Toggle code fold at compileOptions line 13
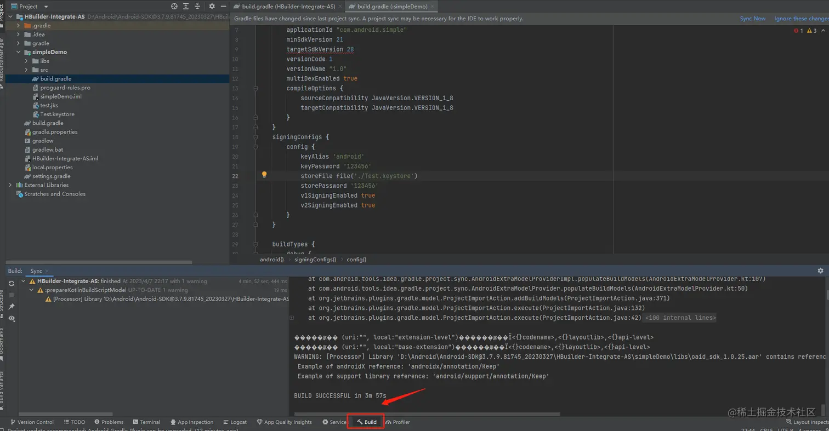This screenshot has height=431, width=829. coord(255,88)
